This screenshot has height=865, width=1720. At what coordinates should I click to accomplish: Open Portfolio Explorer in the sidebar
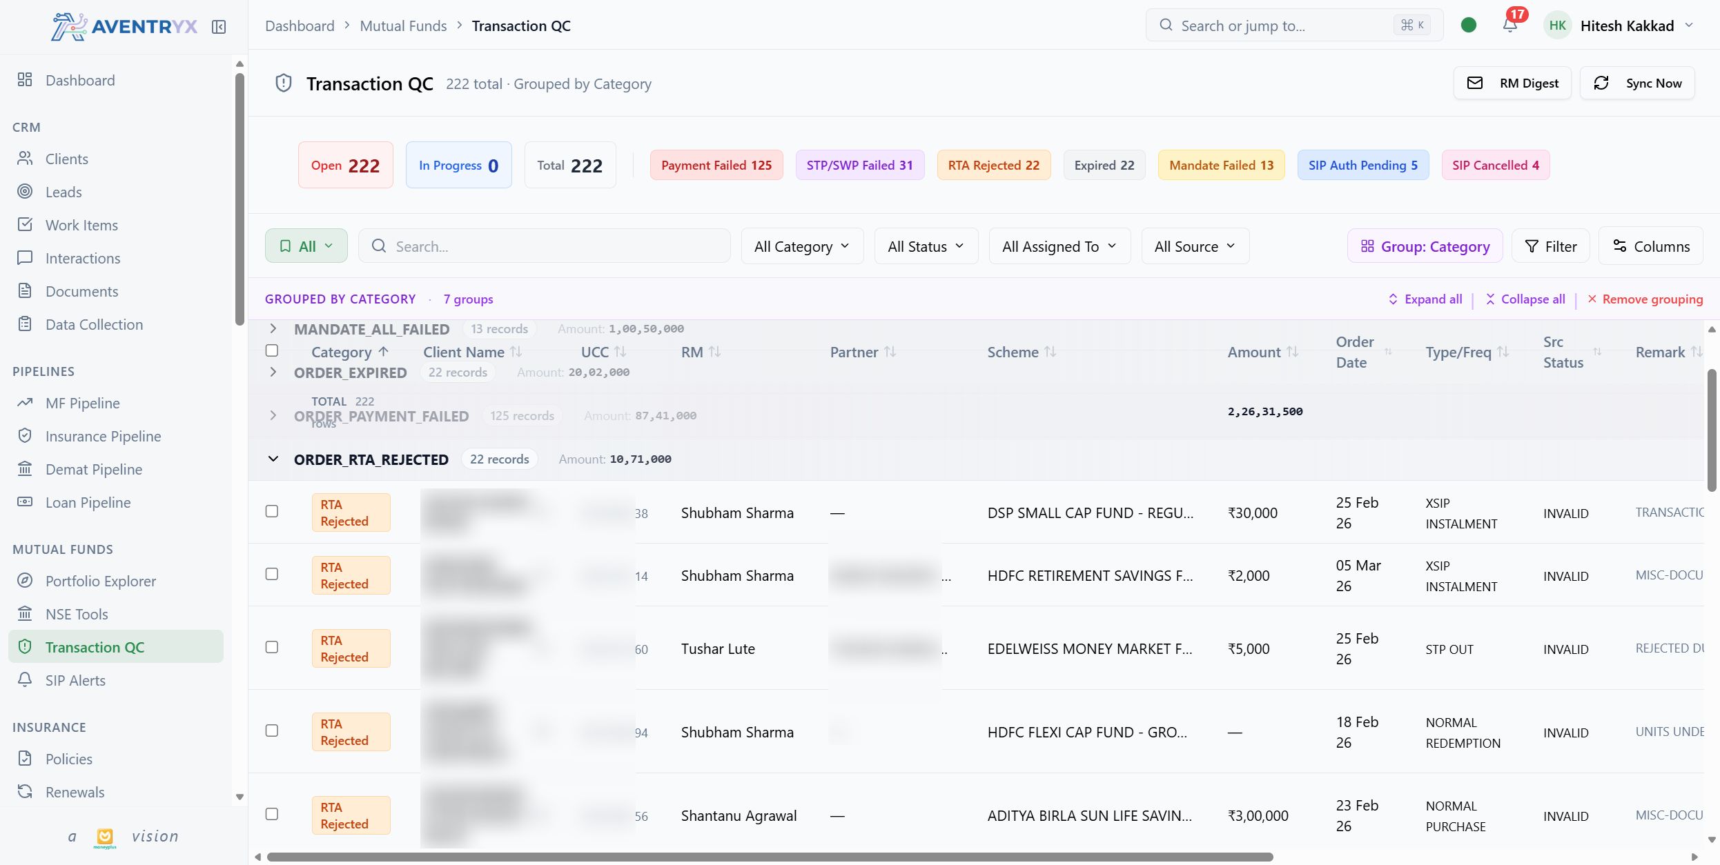point(100,581)
